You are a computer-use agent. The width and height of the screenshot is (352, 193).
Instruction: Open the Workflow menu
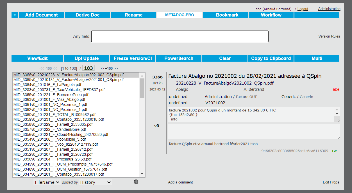(271, 15)
